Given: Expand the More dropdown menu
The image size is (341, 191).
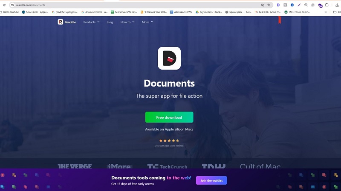Looking at the screenshot, I should tap(147, 22).
